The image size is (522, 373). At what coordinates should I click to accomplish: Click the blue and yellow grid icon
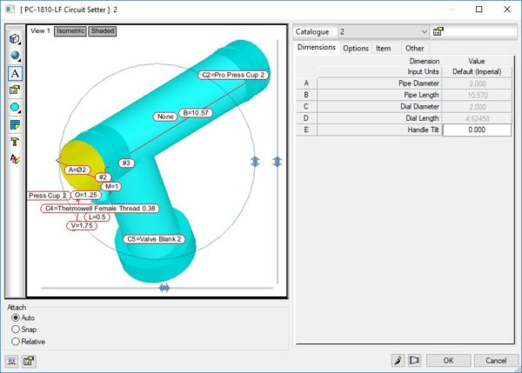coord(15,124)
